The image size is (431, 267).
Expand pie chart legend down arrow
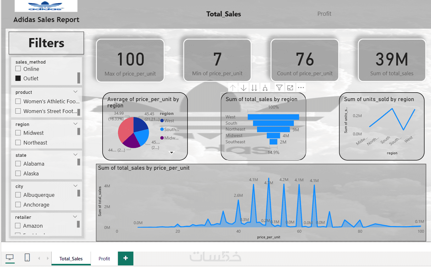[172, 152]
